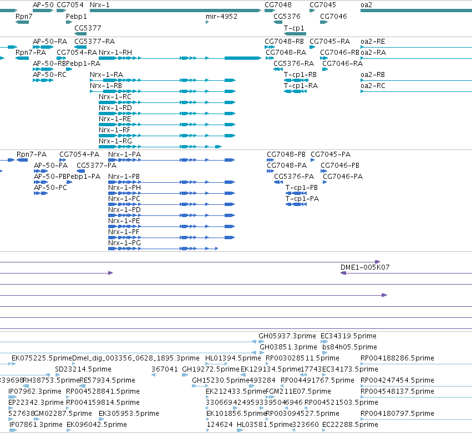Image resolution: width=472 pixels, height=433 pixels.
Task: Click the oa2-RC transcript label
Action: [373, 86]
